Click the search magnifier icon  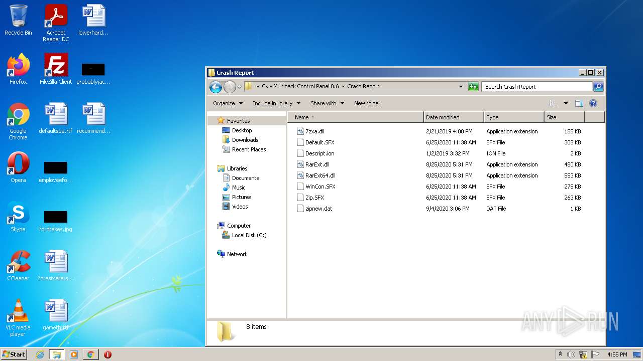598,87
